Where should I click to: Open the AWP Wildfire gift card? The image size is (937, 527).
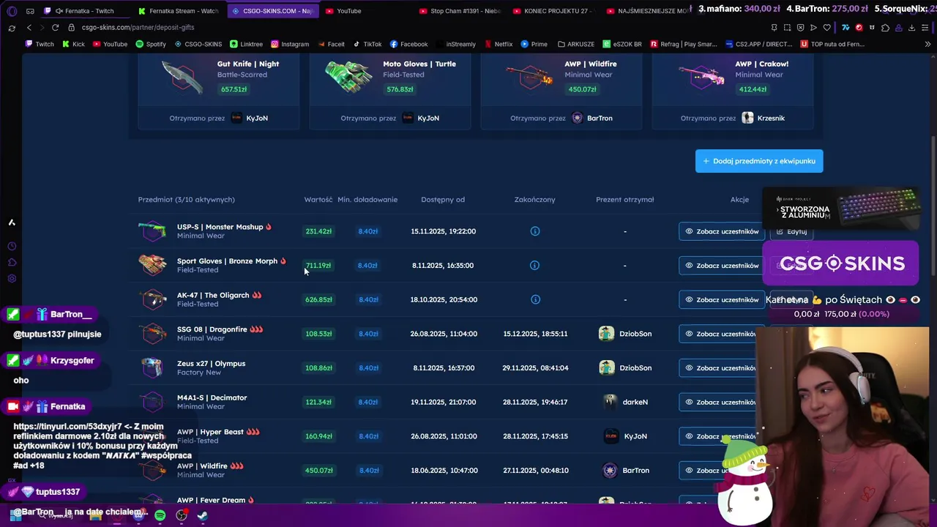pos(561,91)
